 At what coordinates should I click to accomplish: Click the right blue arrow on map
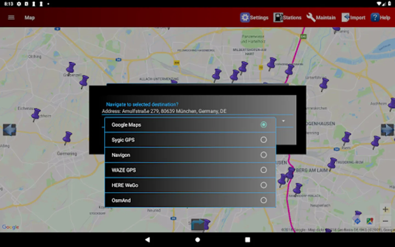click(387, 130)
